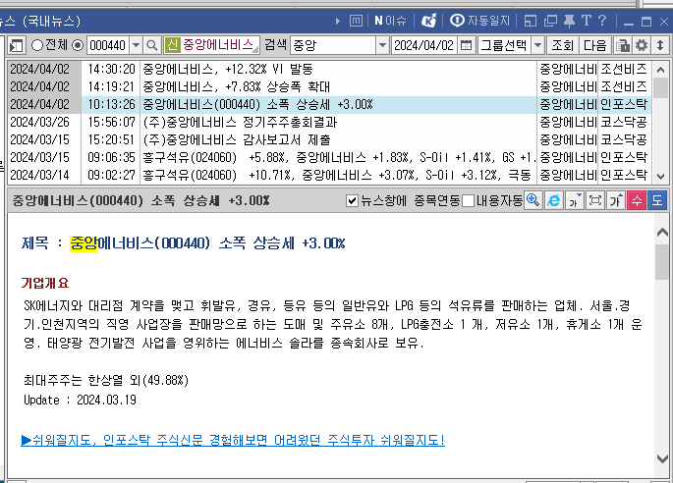Screen dimensions: 673x483
Task: Click the 조회 button
Action: pos(562,45)
